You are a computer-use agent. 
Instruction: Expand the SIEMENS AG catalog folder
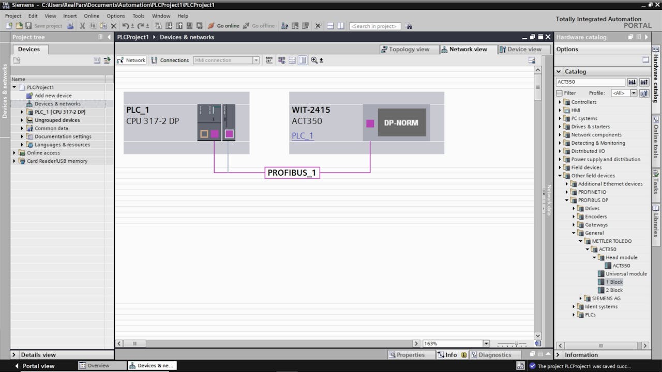pos(581,298)
